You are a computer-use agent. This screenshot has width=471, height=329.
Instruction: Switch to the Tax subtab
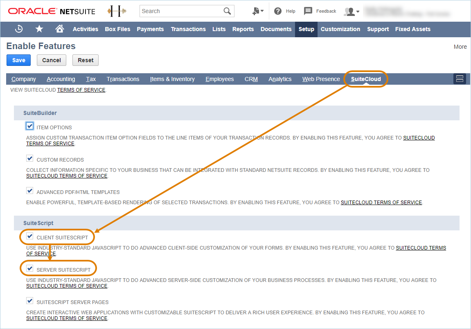coord(91,79)
